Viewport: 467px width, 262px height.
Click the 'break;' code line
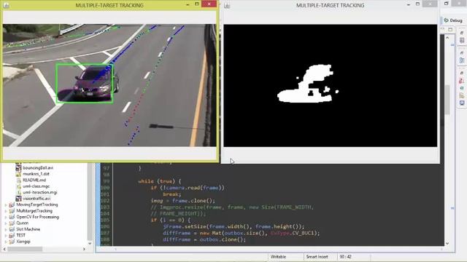pyautogui.click(x=172, y=194)
